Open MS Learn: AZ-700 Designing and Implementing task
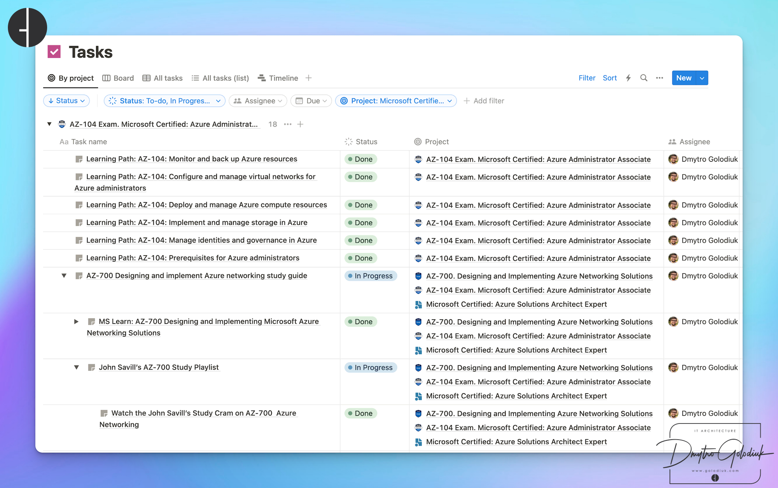 tap(203, 327)
